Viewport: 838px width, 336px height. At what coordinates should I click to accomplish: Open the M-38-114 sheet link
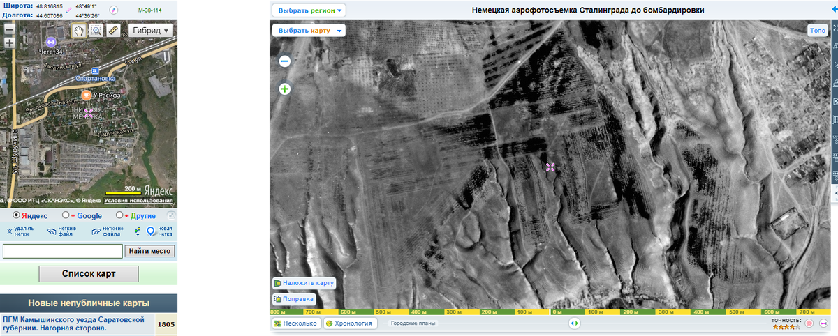(x=149, y=10)
